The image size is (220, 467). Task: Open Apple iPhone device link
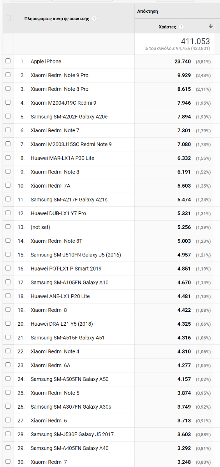point(46,61)
